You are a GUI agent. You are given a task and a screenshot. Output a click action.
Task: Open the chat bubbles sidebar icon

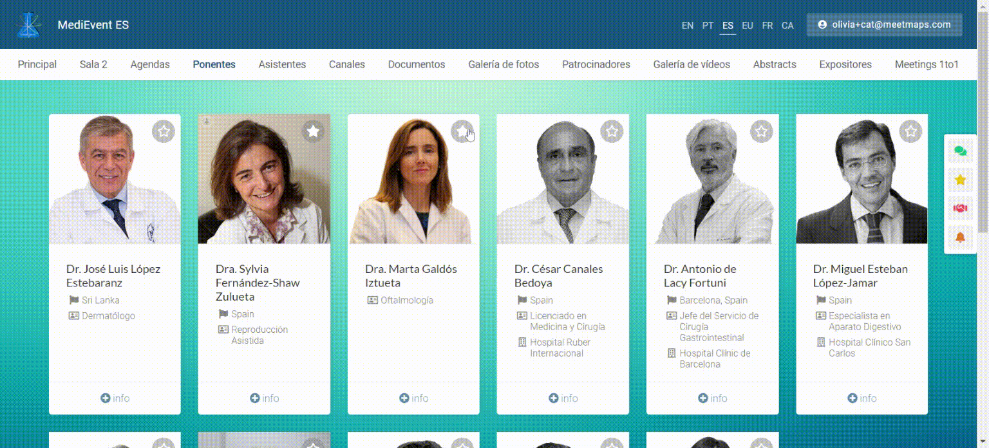[960, 151]
